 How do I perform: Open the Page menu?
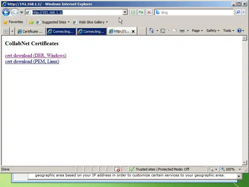pyautogui.click(x=197, y=31)
